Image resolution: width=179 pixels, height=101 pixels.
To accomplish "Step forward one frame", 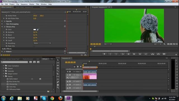I will 140,54.
